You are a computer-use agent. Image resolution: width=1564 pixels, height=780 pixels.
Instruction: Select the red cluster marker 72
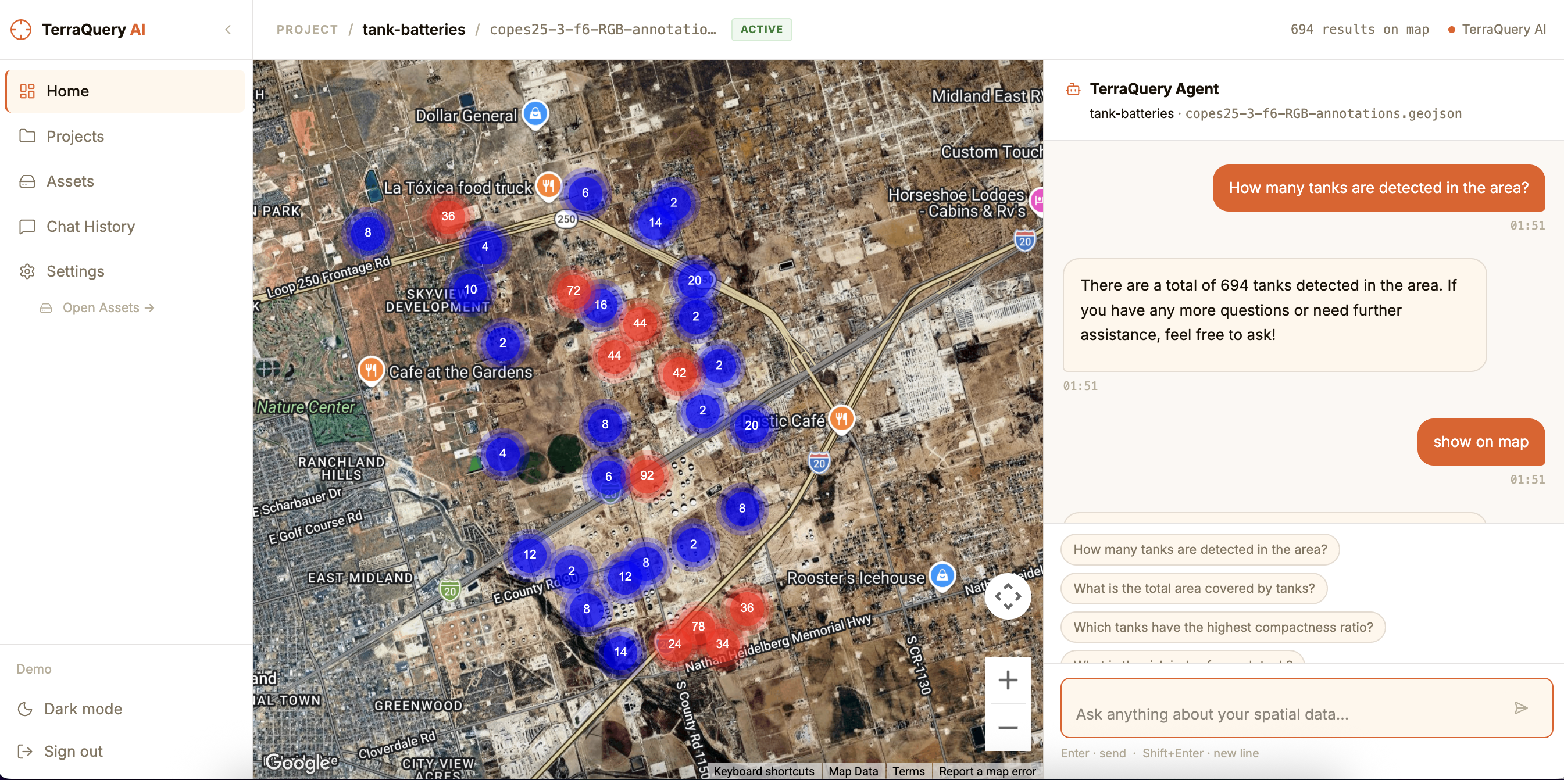(x=573, y=290)
